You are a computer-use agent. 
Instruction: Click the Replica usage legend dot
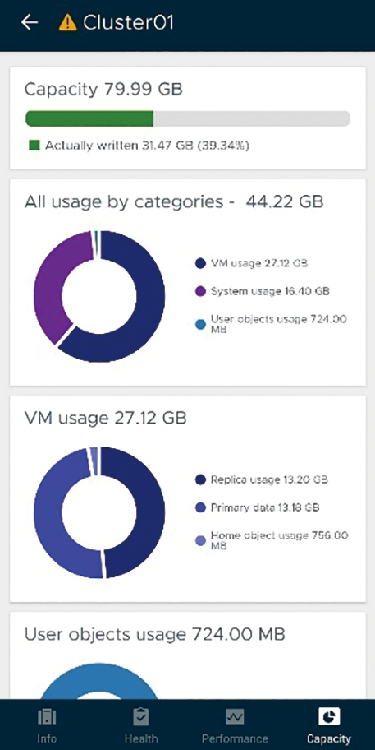click(200, 479)
